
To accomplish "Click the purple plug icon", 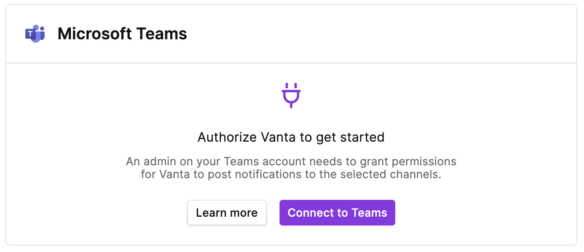I will [x=291, y=96].
